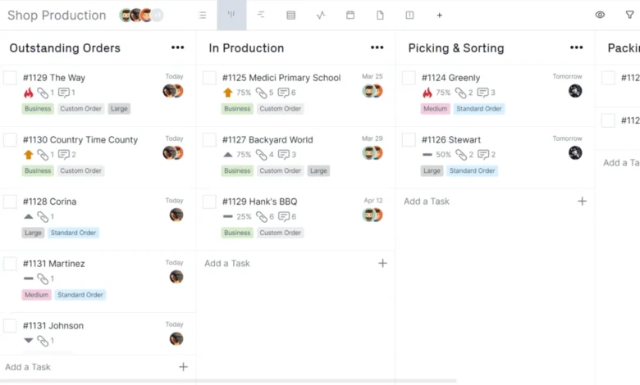
Task: Open the calendar view icon
Action: pyautogui.click(x=350, y=15)
